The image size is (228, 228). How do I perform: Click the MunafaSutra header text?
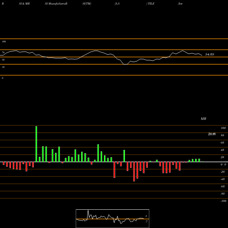(x=56, y=4)
